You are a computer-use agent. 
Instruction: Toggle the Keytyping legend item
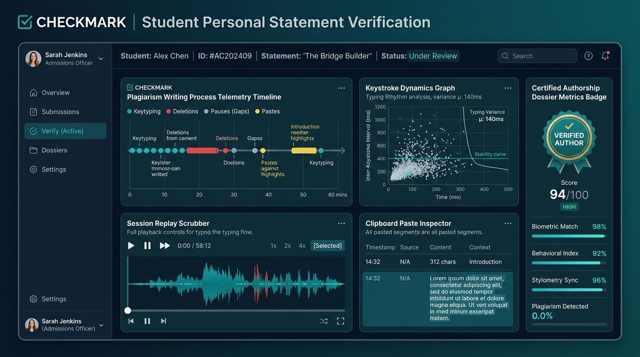coord(144,112)
